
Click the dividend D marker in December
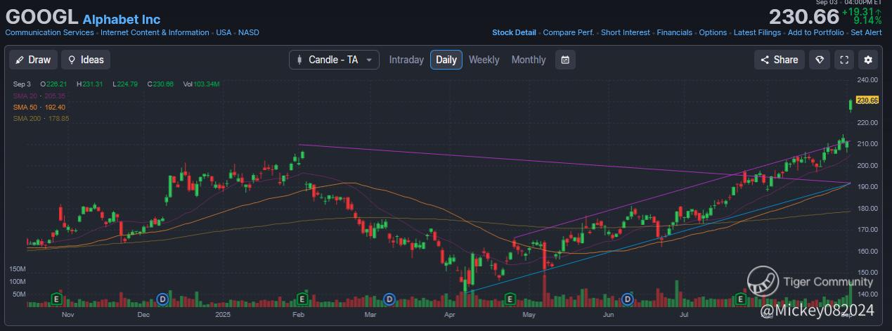pyautogui.click(x=163, y=299)
